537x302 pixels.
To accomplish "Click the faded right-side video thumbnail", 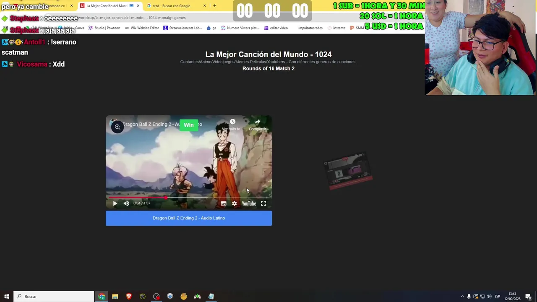I will (x=348, y=171).
